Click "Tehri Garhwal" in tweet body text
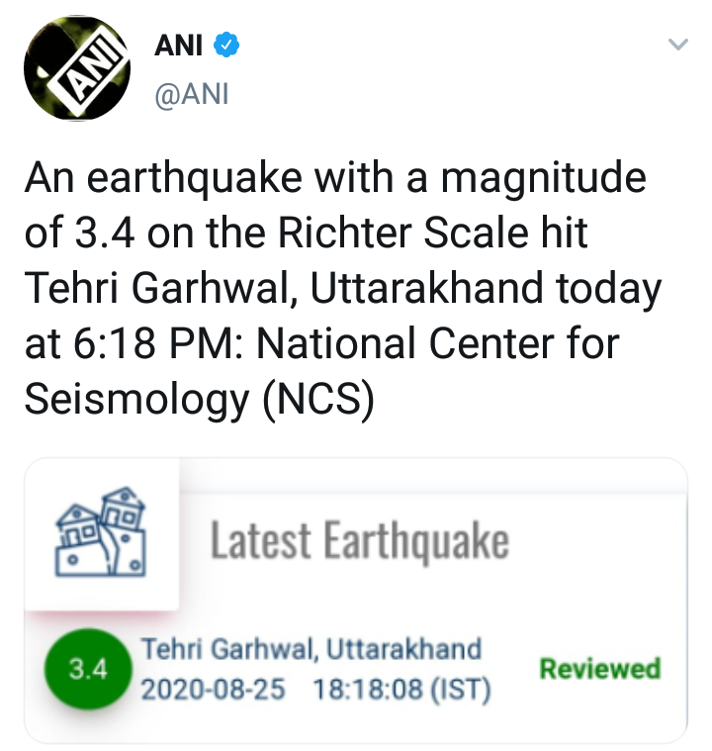The height and width of the screenshot is (751, 712). (x=157, y=289)
